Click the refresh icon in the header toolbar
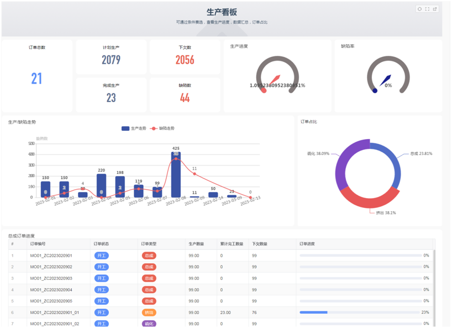Image resolution: width=452 pixels, height=331 pixels. pos(420,9)
